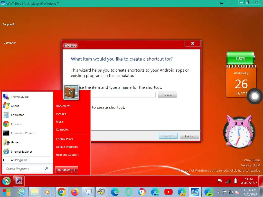This screenshot has height=197, width=263.
Task: Open Computer in the start menu
Action: tap(62, 130)
